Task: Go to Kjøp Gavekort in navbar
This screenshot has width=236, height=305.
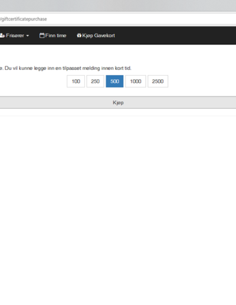Action: click(x=99, y=35)
